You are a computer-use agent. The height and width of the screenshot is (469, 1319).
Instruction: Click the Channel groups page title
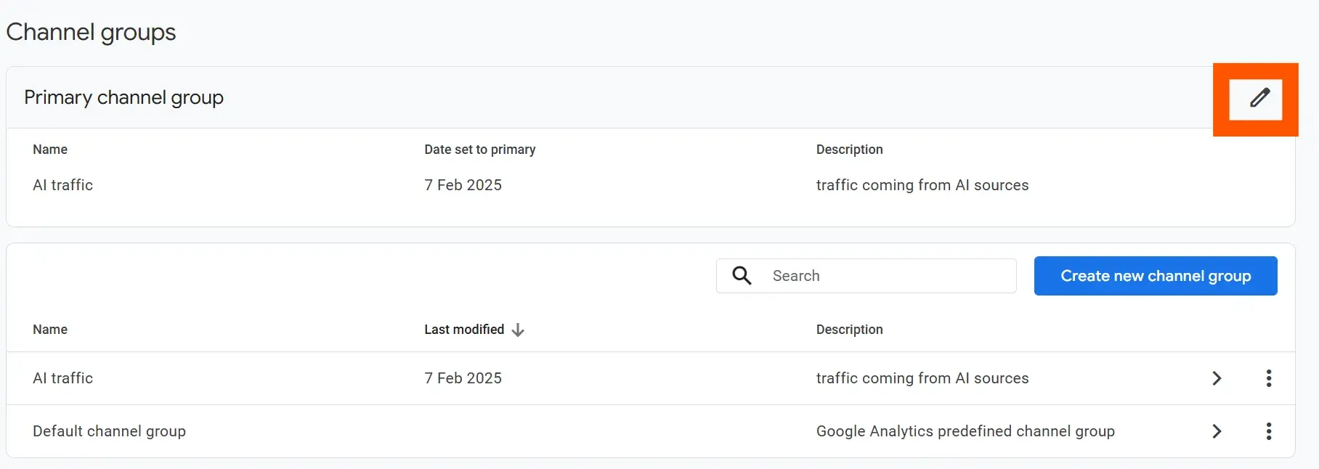click(x=91, y=32)
